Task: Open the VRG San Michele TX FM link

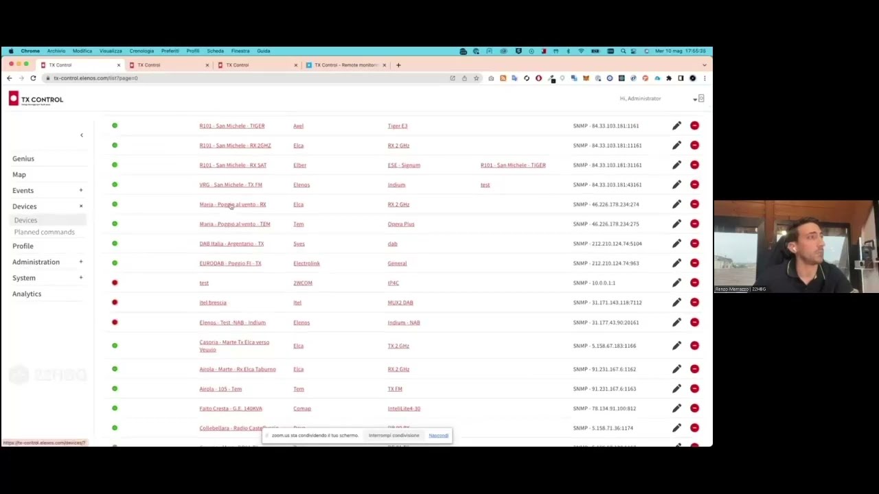Action: click(x=231, y=185)
